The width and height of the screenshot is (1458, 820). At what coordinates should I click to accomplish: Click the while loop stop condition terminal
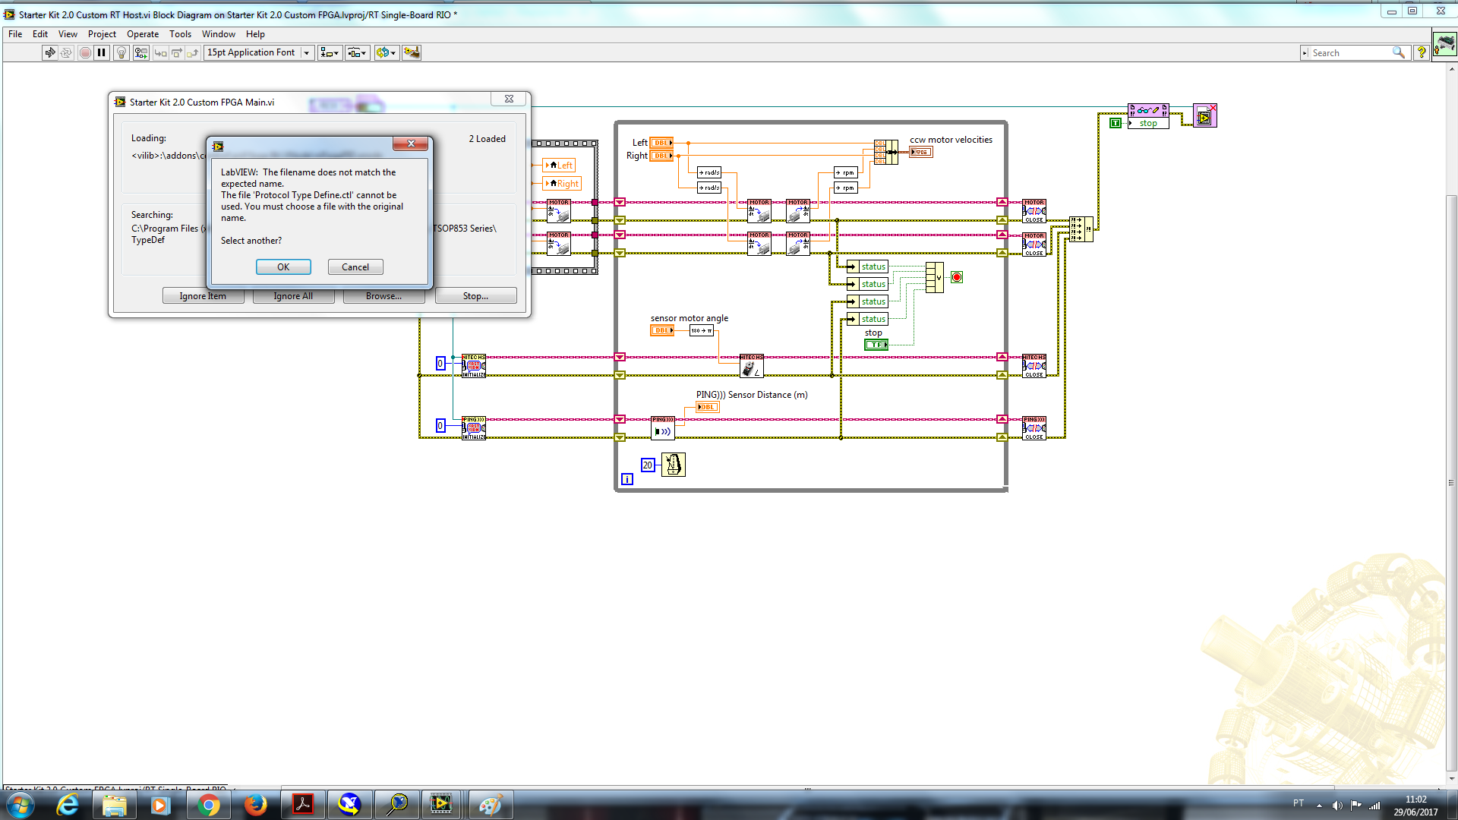957,277
